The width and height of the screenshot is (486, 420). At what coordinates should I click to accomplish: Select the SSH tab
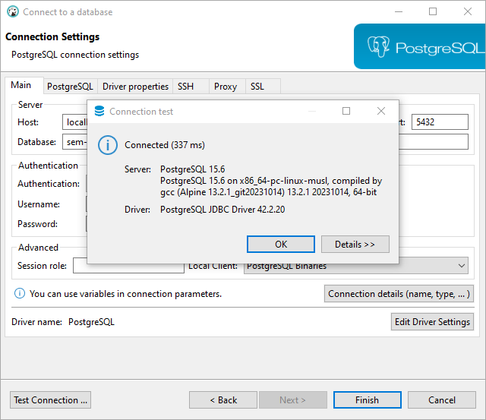tap(185, 87)
